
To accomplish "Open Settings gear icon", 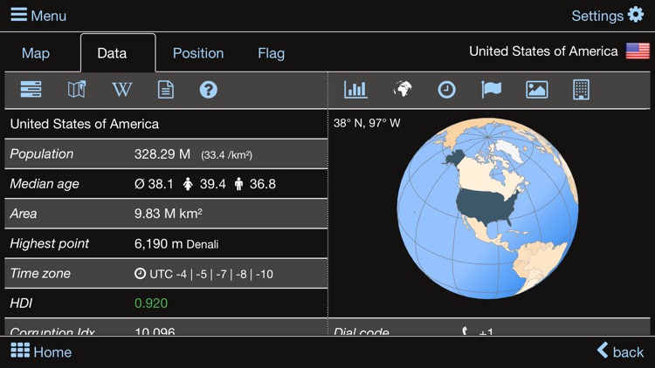I will click(636, 15).
